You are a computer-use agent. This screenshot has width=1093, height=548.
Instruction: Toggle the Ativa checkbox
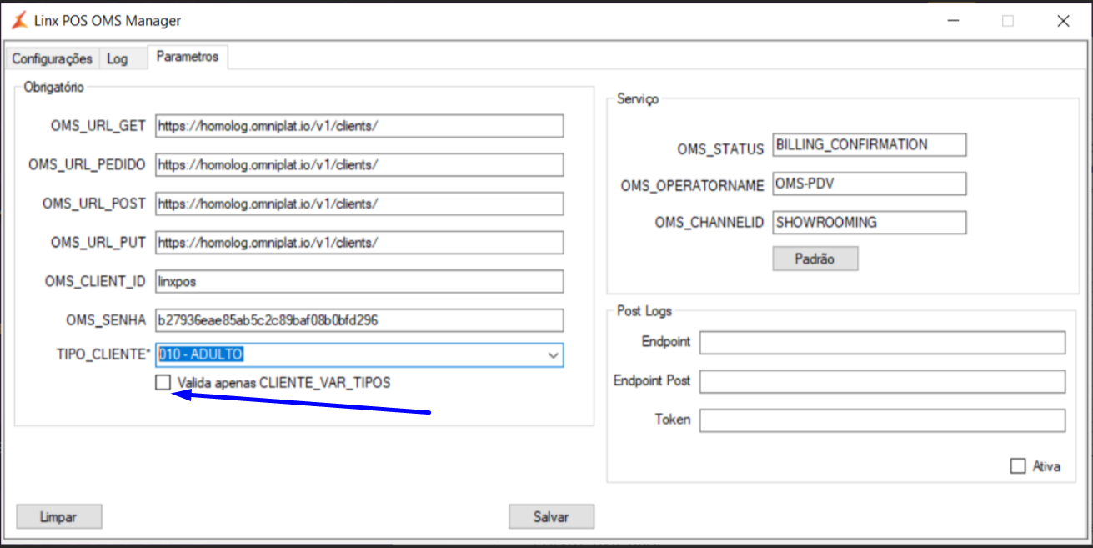click(x=1018, y=466)
